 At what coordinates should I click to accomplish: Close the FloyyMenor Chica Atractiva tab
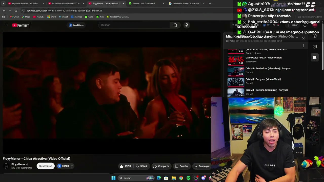tap(124, 4)
